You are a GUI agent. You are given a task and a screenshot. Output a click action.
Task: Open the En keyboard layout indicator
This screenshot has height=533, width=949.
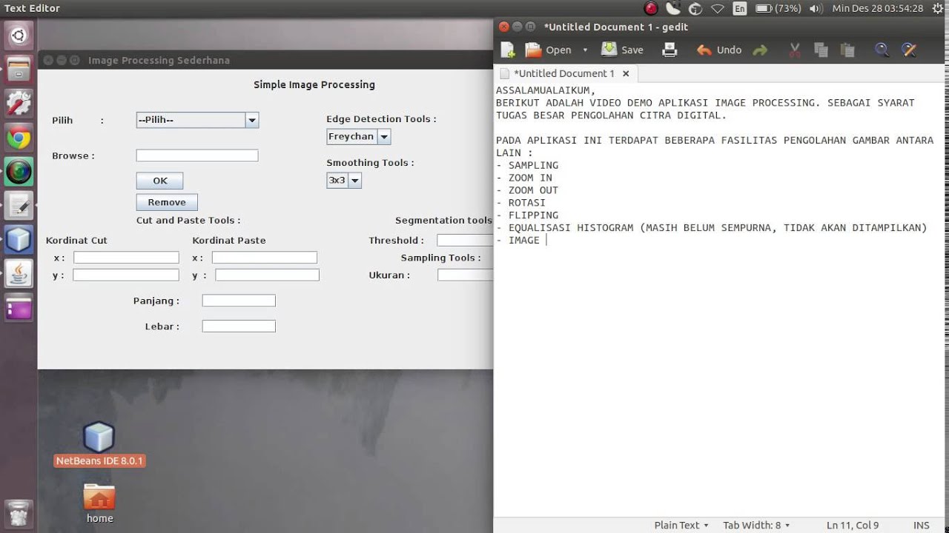click(x=739, y=9)
